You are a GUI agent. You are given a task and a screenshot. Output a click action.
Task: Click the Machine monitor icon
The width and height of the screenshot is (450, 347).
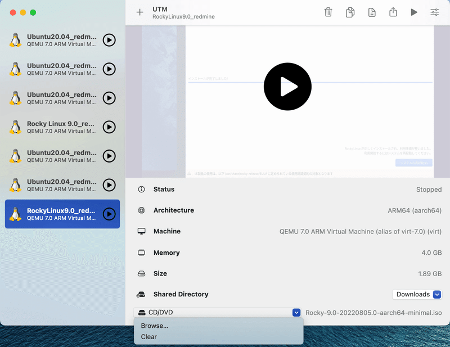point(142,231)
